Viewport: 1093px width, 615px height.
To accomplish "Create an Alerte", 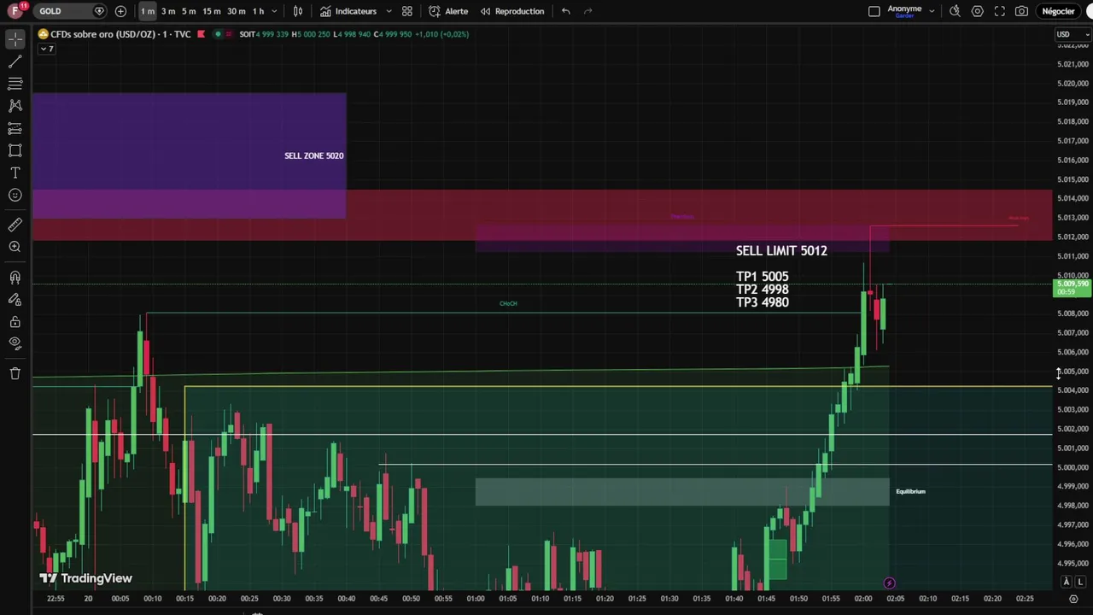I will (x=448, y=11).
